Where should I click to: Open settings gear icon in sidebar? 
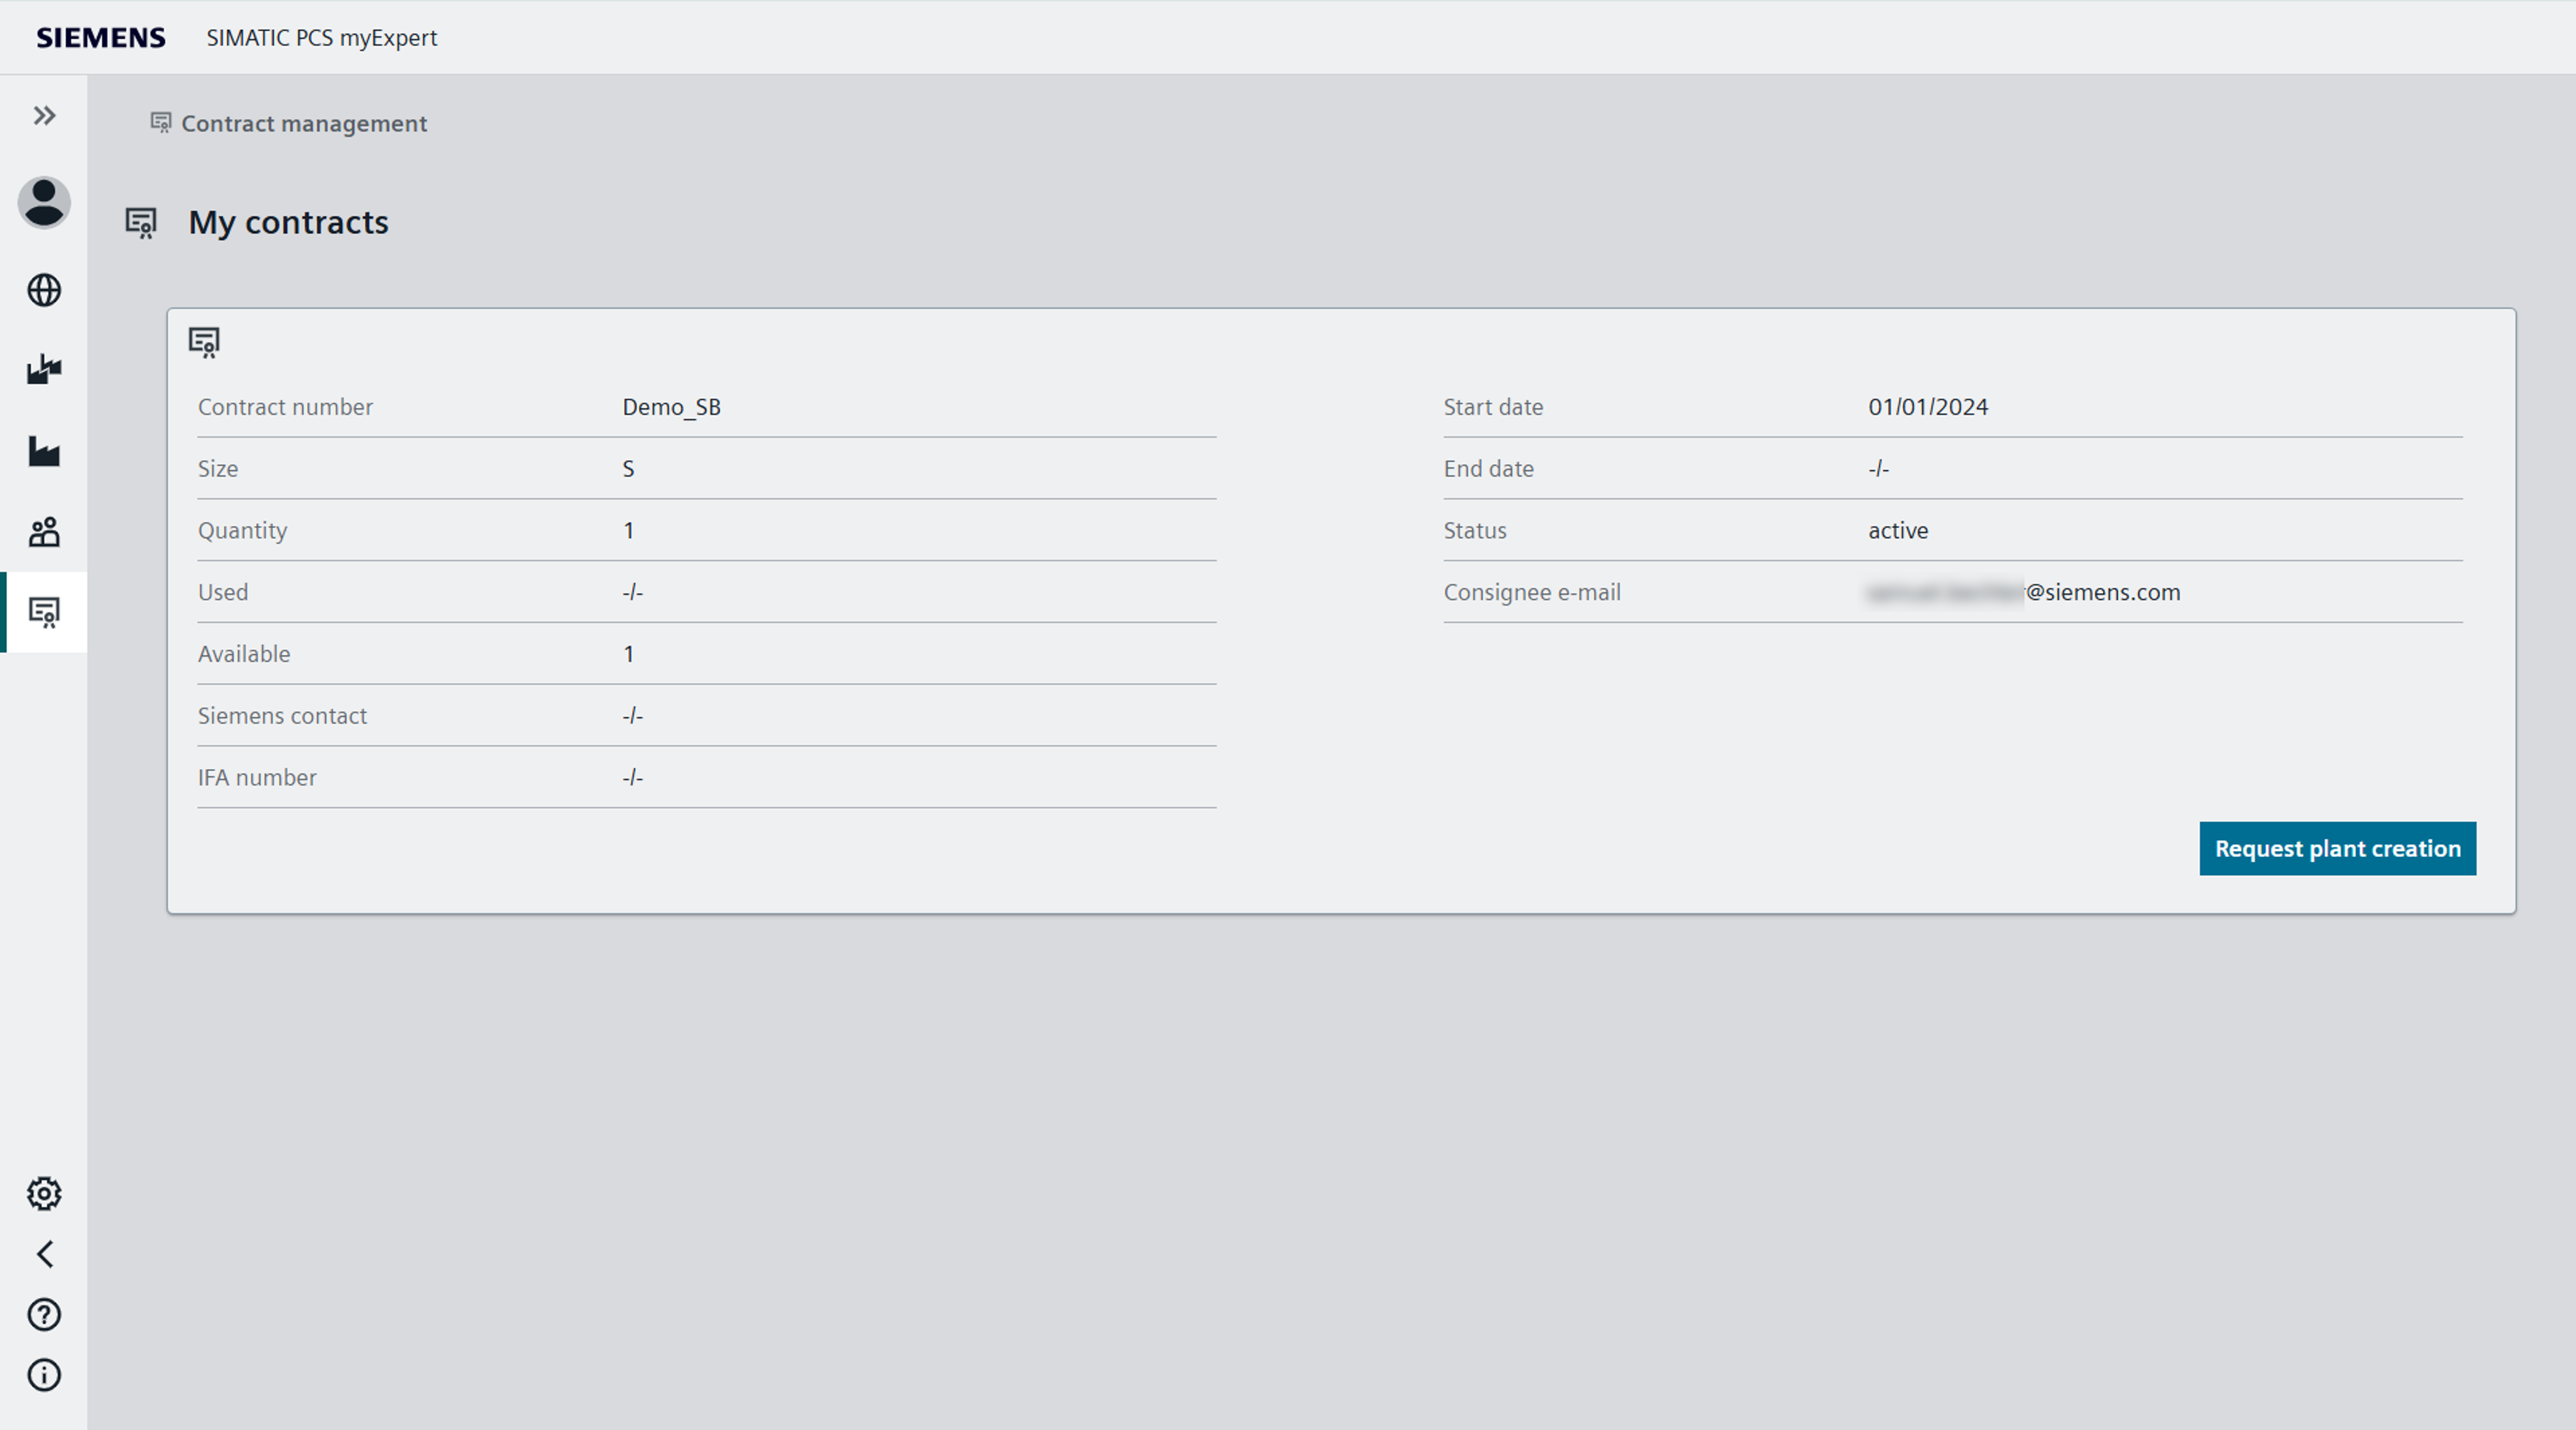coord(44,1193)
